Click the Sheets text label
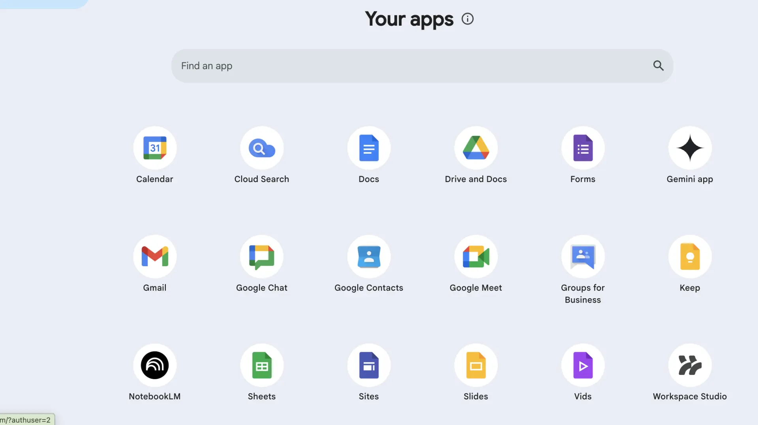 (262, 396)
